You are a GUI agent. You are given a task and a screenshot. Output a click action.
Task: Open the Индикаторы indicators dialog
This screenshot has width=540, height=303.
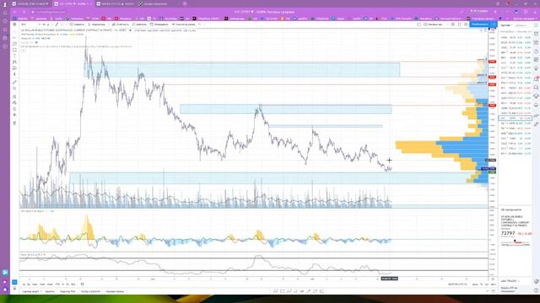(x=97, y=24)
